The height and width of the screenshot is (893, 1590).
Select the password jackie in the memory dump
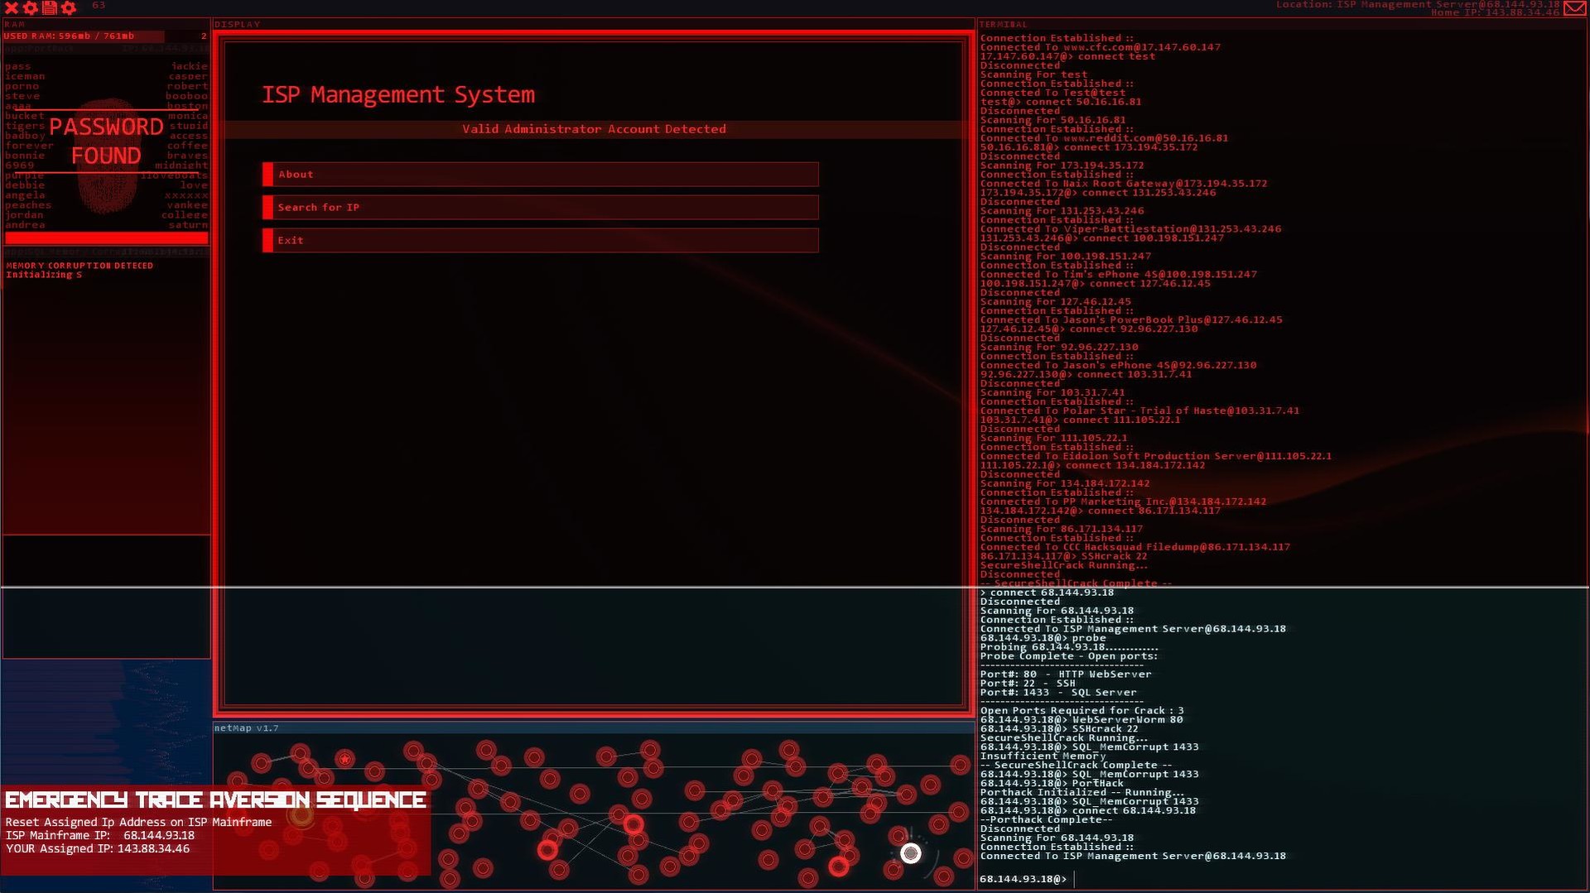tap(190, 65)
